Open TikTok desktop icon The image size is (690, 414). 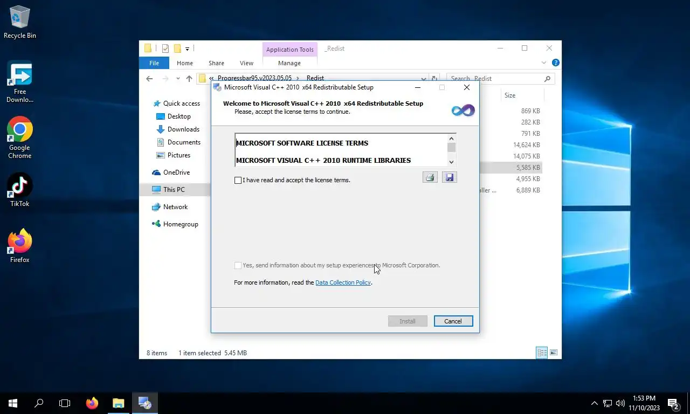point(20,190)
